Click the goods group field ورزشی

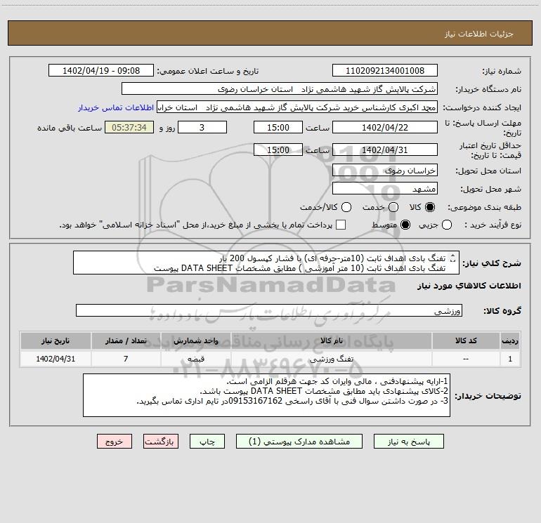[269, 310]
